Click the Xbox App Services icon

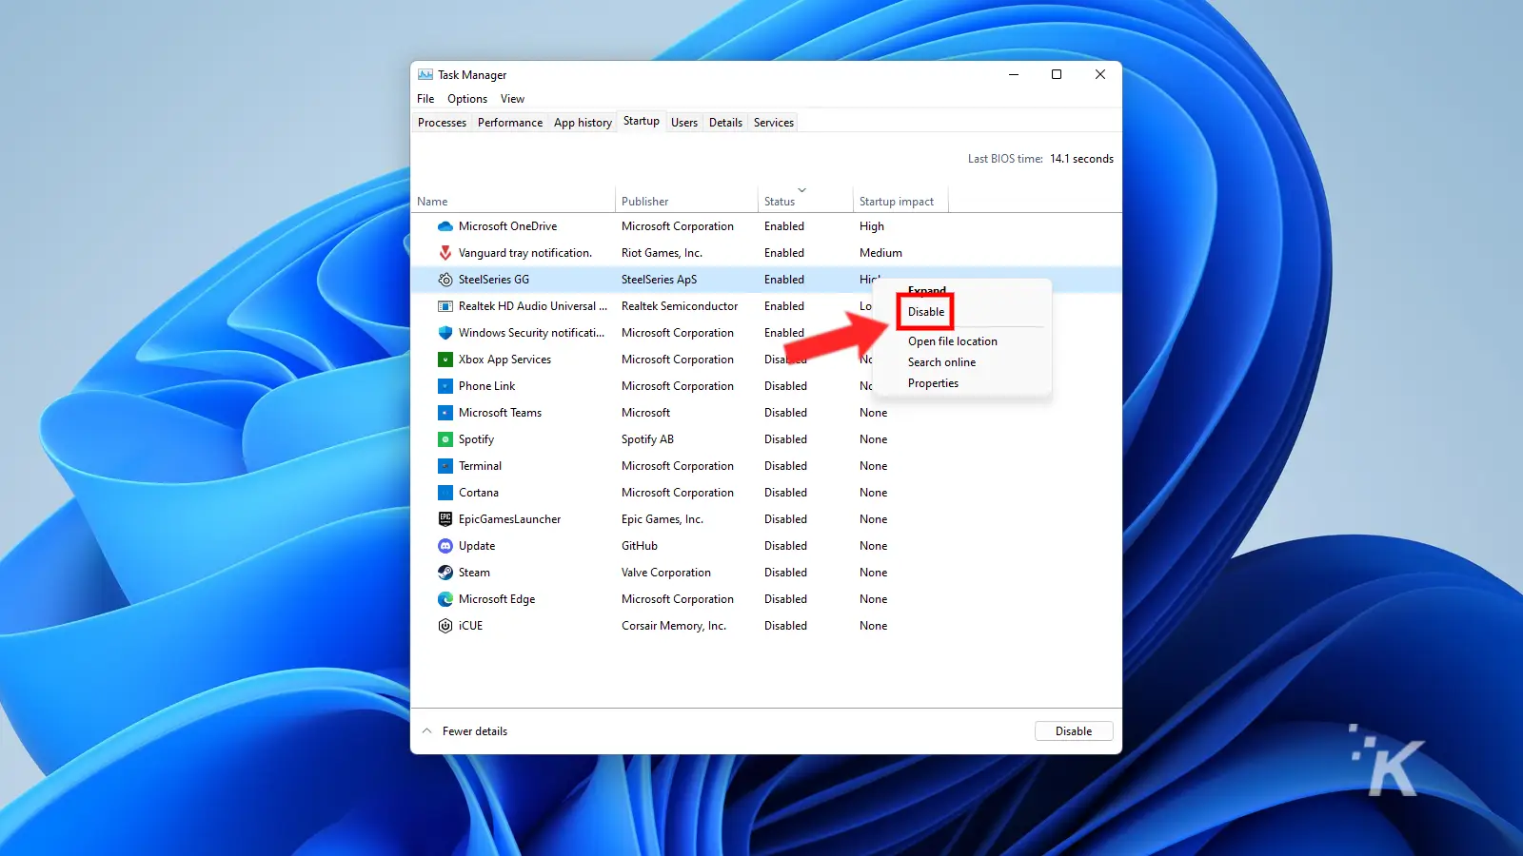pyautogui.click(x=445, y=360)
